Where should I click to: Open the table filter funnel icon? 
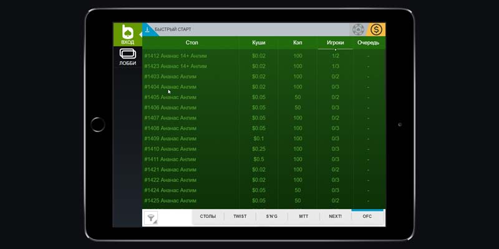click(151, 217)
